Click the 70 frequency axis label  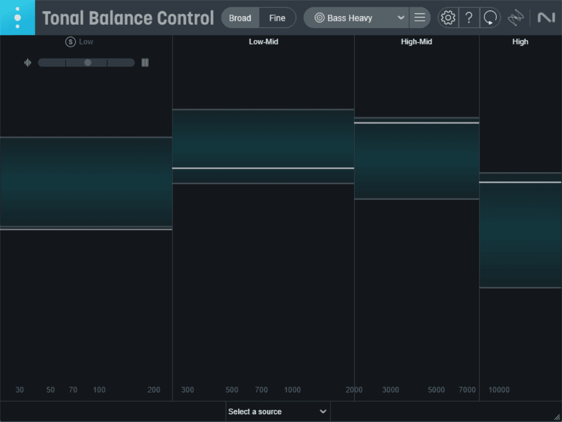tap(73, 390)
